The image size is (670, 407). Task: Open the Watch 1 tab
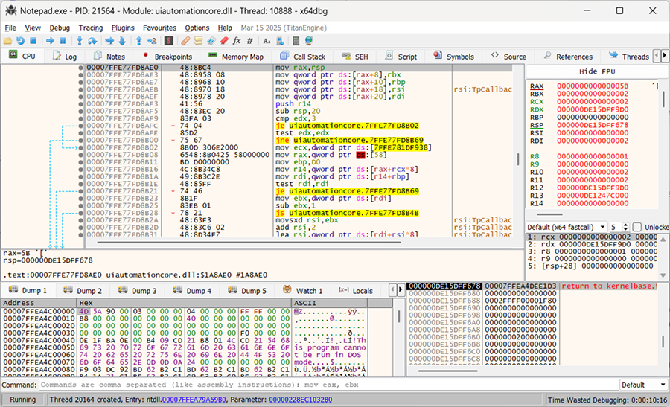pos(303,291)
